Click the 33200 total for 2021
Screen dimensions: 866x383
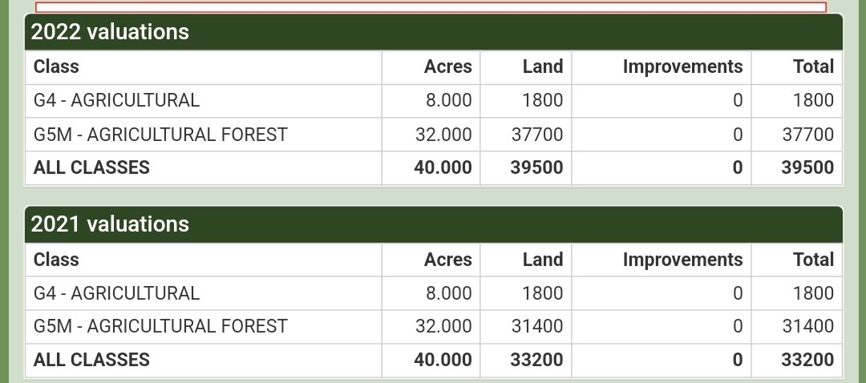807,360
